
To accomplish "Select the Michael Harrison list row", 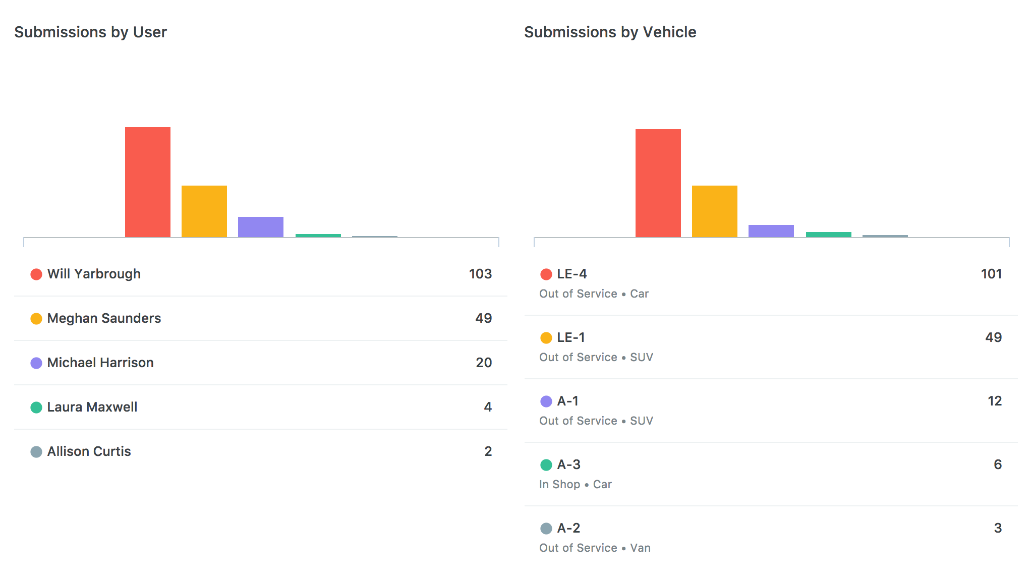I will point(261,363).
